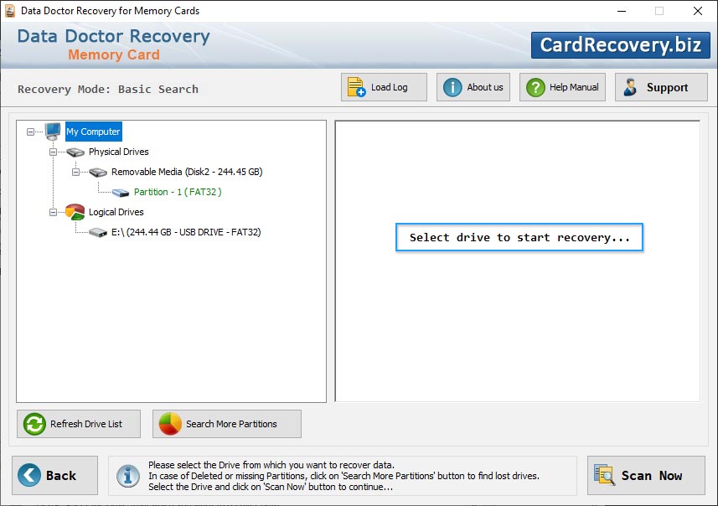718x506 pixels.
Task: Click the 'Data Doctor Recovery' header title
Action: [114, 36]
